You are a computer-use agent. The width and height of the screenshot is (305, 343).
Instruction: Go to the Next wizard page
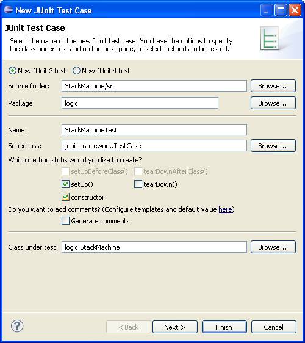point(175,327)
